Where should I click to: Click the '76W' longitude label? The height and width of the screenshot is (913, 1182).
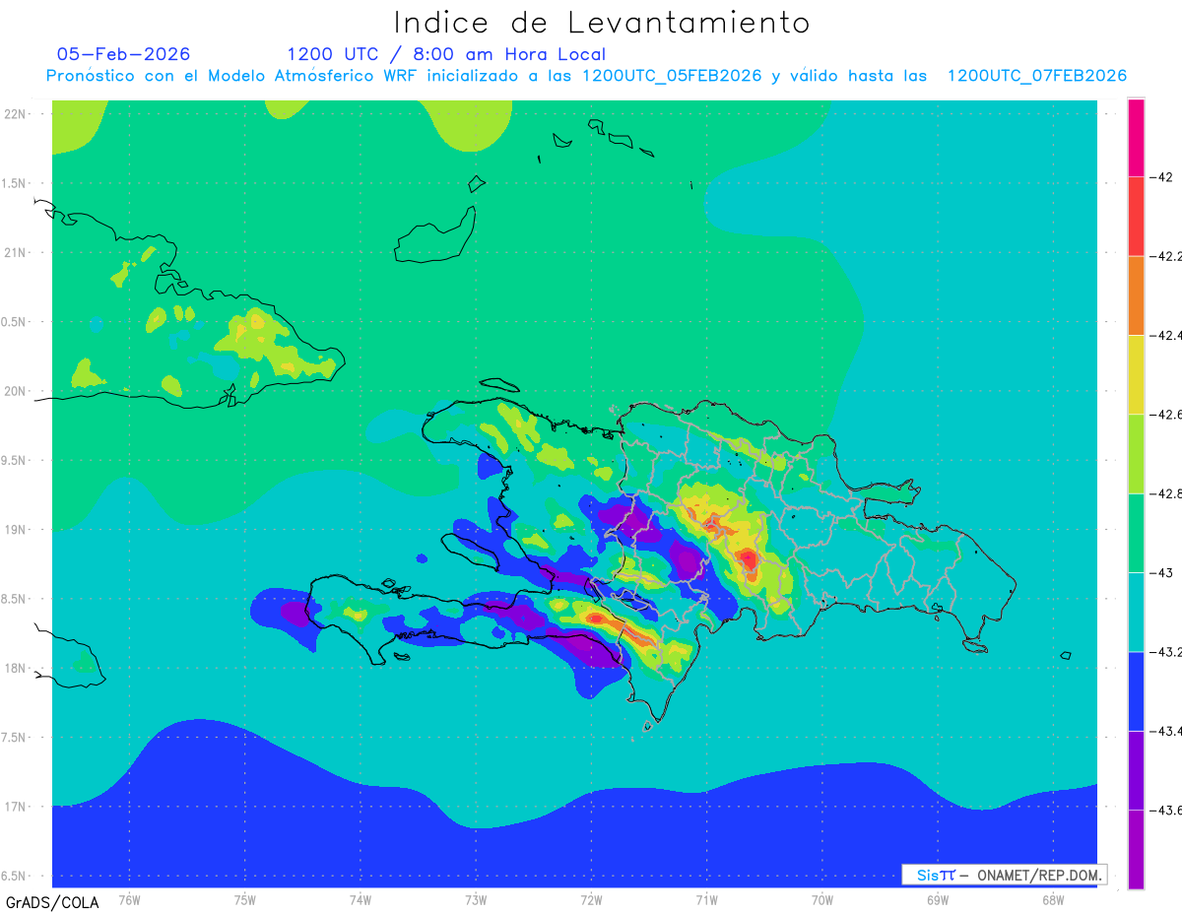click(129, 899)
